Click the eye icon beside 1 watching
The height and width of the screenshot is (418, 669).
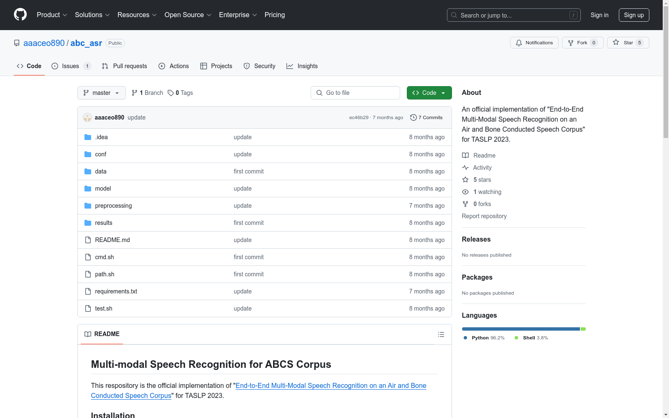tap(465, 192)
